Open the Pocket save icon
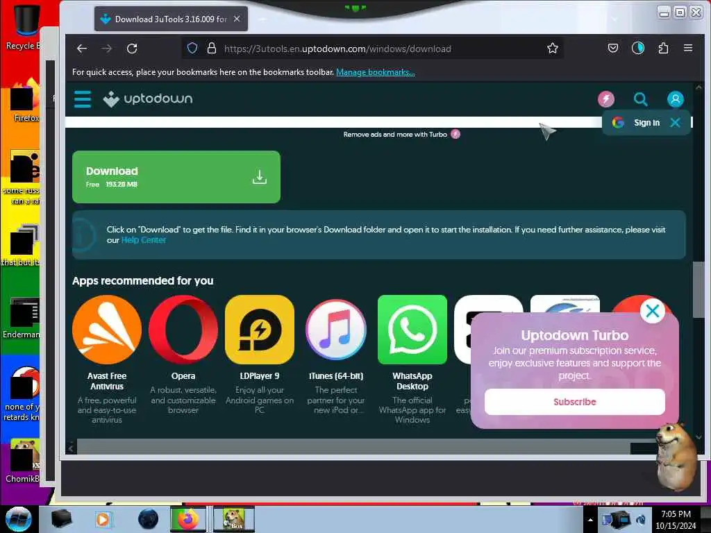This screenshot has width=711, height=533. click(x=612, y=48)
